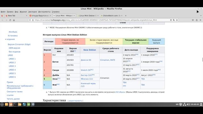The height and width of the screenshot is (114, 203).
Task: Open the security shield tray icon
Action: tap(180, 104)
